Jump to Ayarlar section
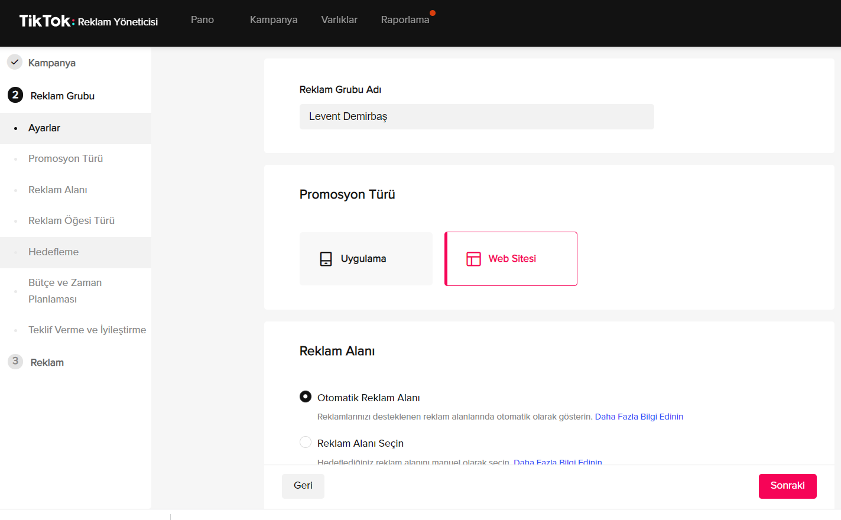 click(76, 128)
